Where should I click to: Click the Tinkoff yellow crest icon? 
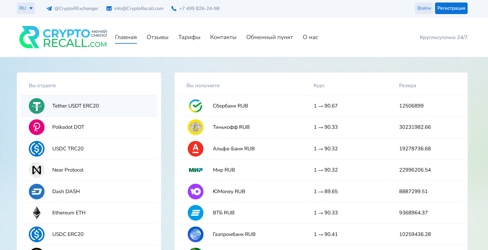coord(196,127)
